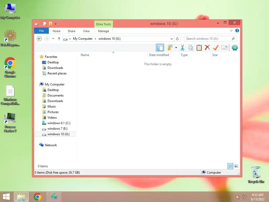Click the folder options icon in toolbar
Viewport: 269px width, 202px height.
pyautogui.click(x=169, y=48)
